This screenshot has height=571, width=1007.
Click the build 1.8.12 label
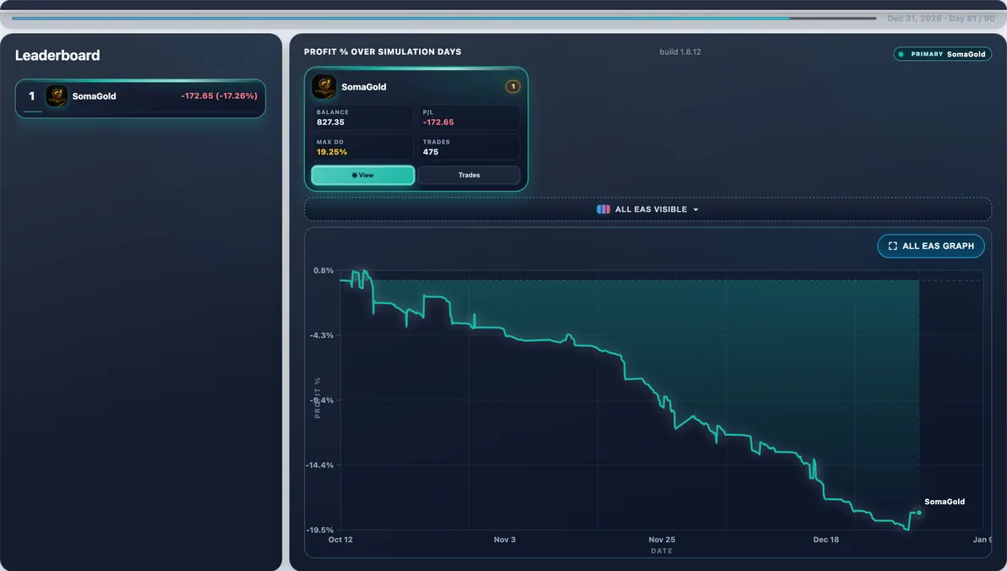pyautogui.click(x=680, y=52)
